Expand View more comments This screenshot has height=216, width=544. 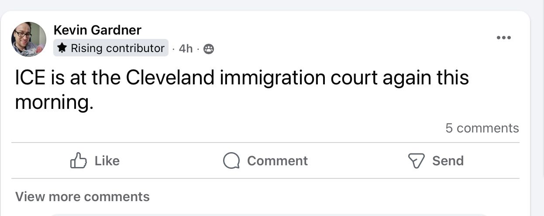83,197
